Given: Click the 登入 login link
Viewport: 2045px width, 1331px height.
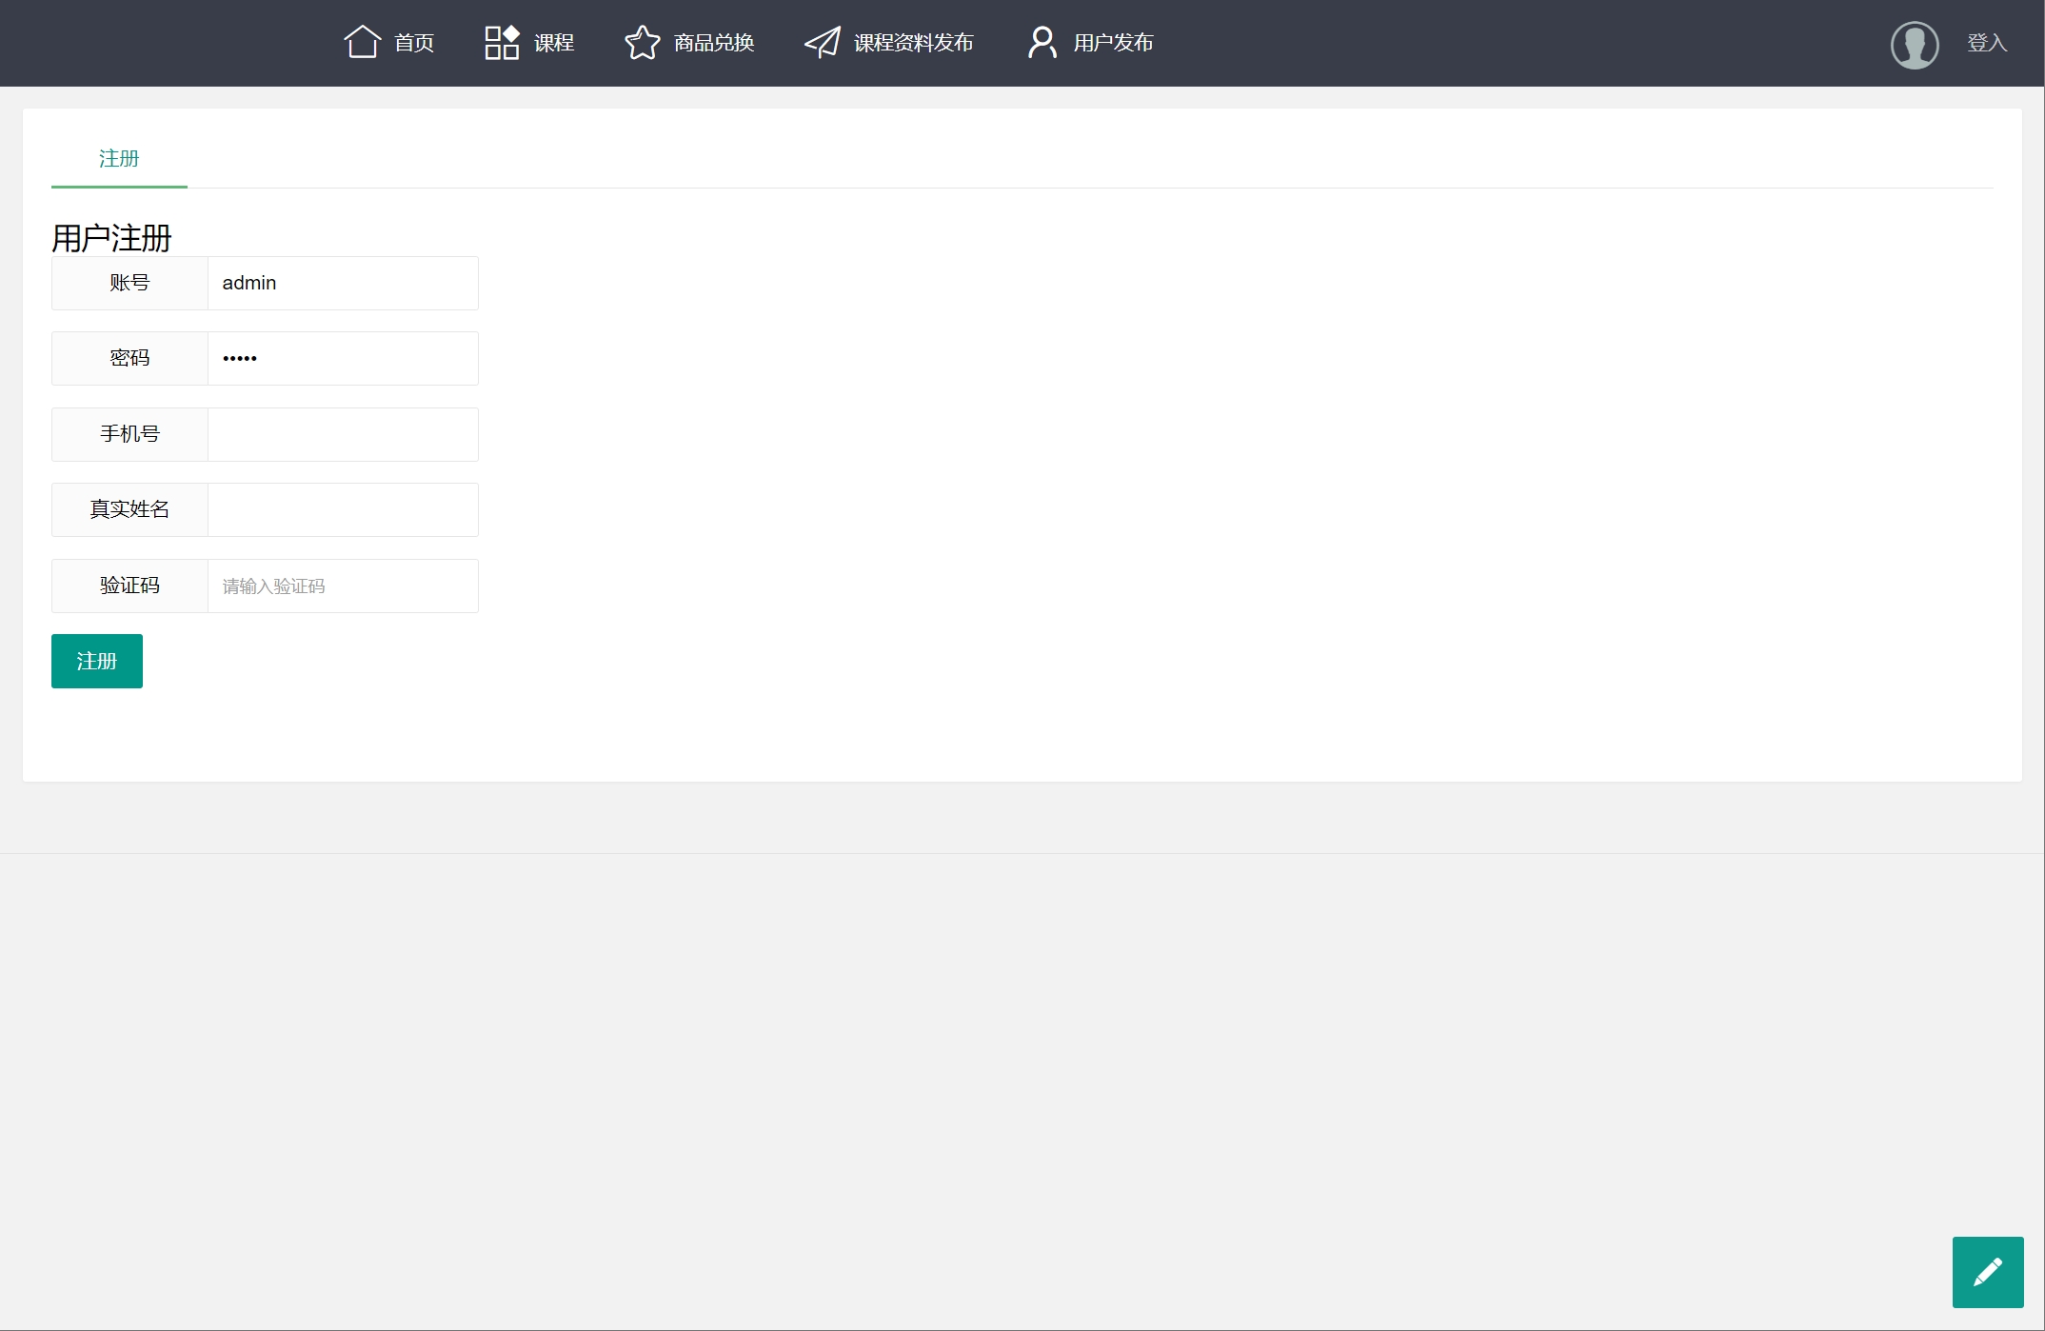Looking at the screenshot, I should point(1987,43).
